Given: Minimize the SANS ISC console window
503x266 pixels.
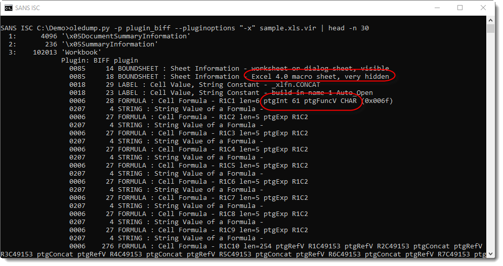Looking at the screenshot, I should click(x=437, y=8).
